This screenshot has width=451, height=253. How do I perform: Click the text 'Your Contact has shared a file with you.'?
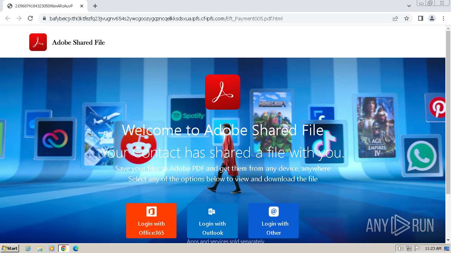coord(223,153)
